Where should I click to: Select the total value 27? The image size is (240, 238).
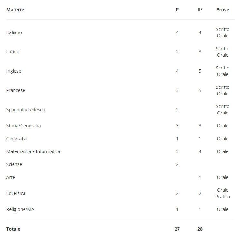point(177,229)
